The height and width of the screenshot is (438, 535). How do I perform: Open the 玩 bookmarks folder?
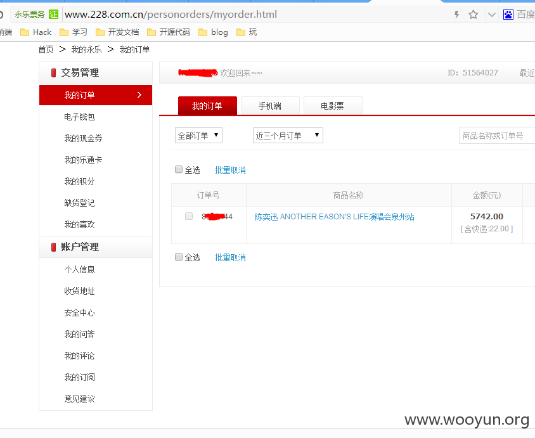pyautogui.click(x=247, y=32)
